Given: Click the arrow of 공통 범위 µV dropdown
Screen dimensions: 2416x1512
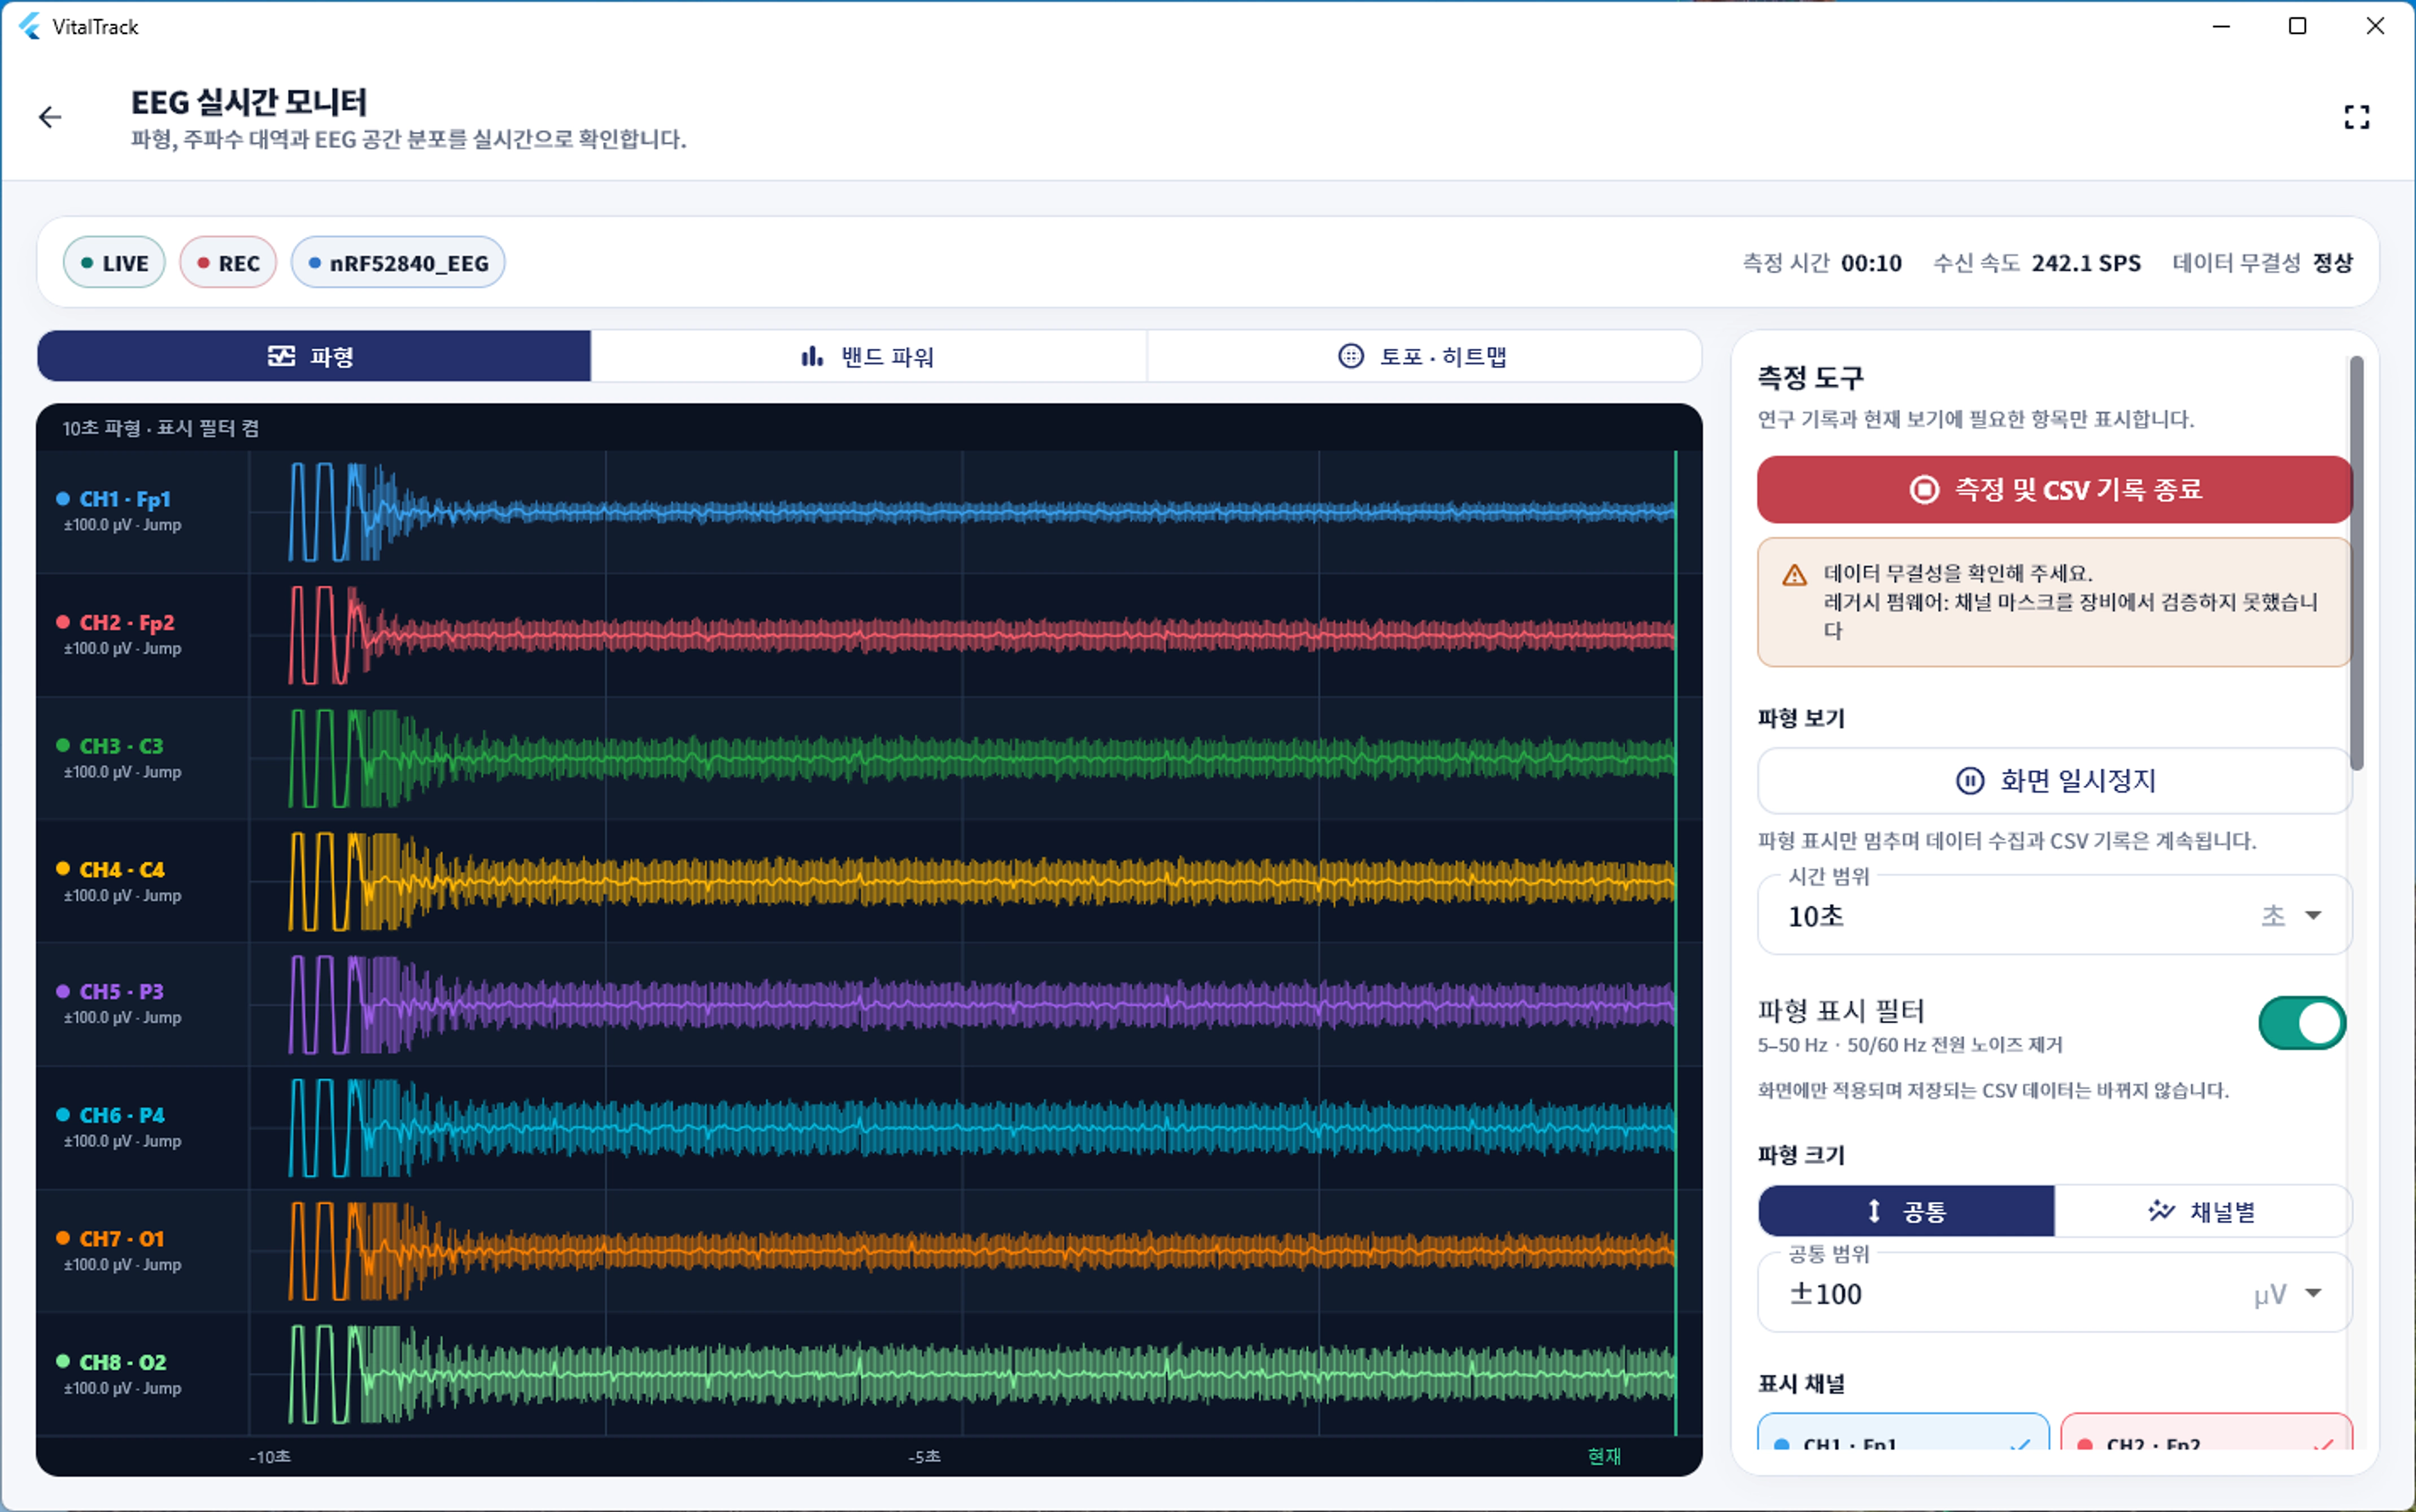Looking at the screenshot, I should pos(2313,1293).
